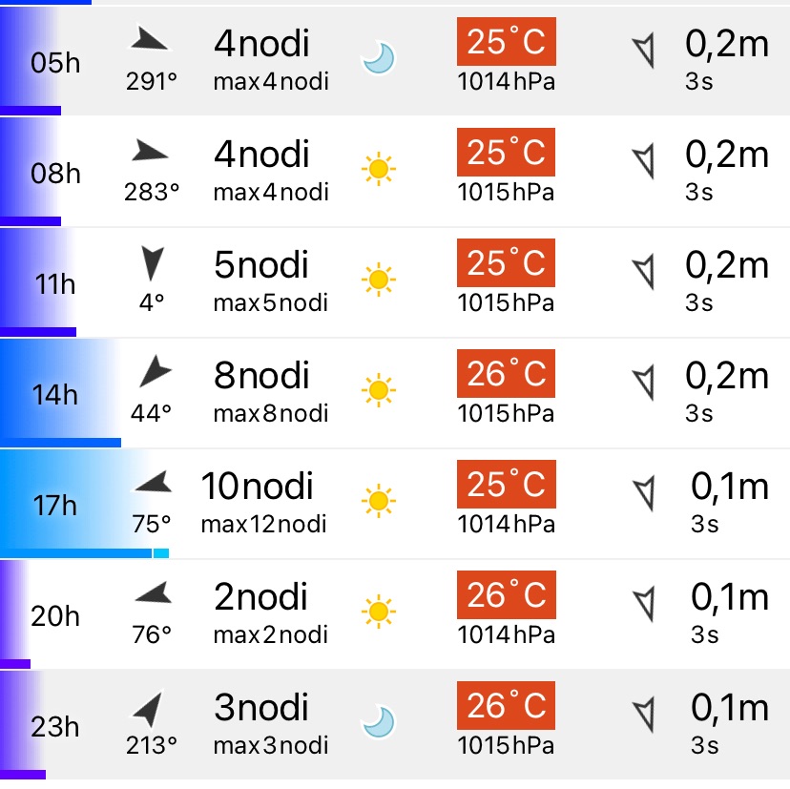Click the sun icon in the 08h row
Image resolution: width=790 pixels, height=789 pixels.
tap(379, 171)
